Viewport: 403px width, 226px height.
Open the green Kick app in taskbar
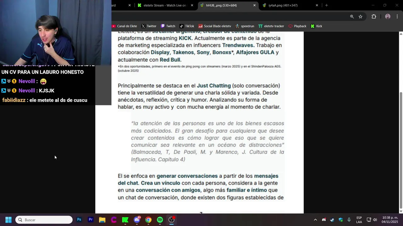(125, 220)
